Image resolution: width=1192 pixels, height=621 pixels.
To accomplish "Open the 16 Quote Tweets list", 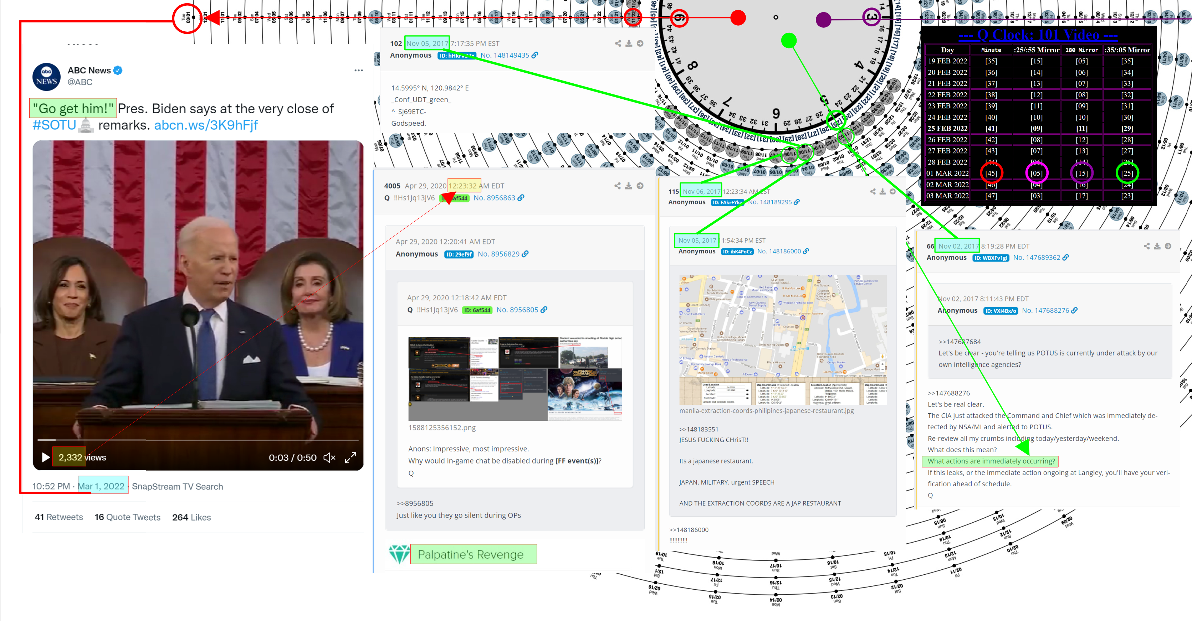I will click(x=127, y=517).
